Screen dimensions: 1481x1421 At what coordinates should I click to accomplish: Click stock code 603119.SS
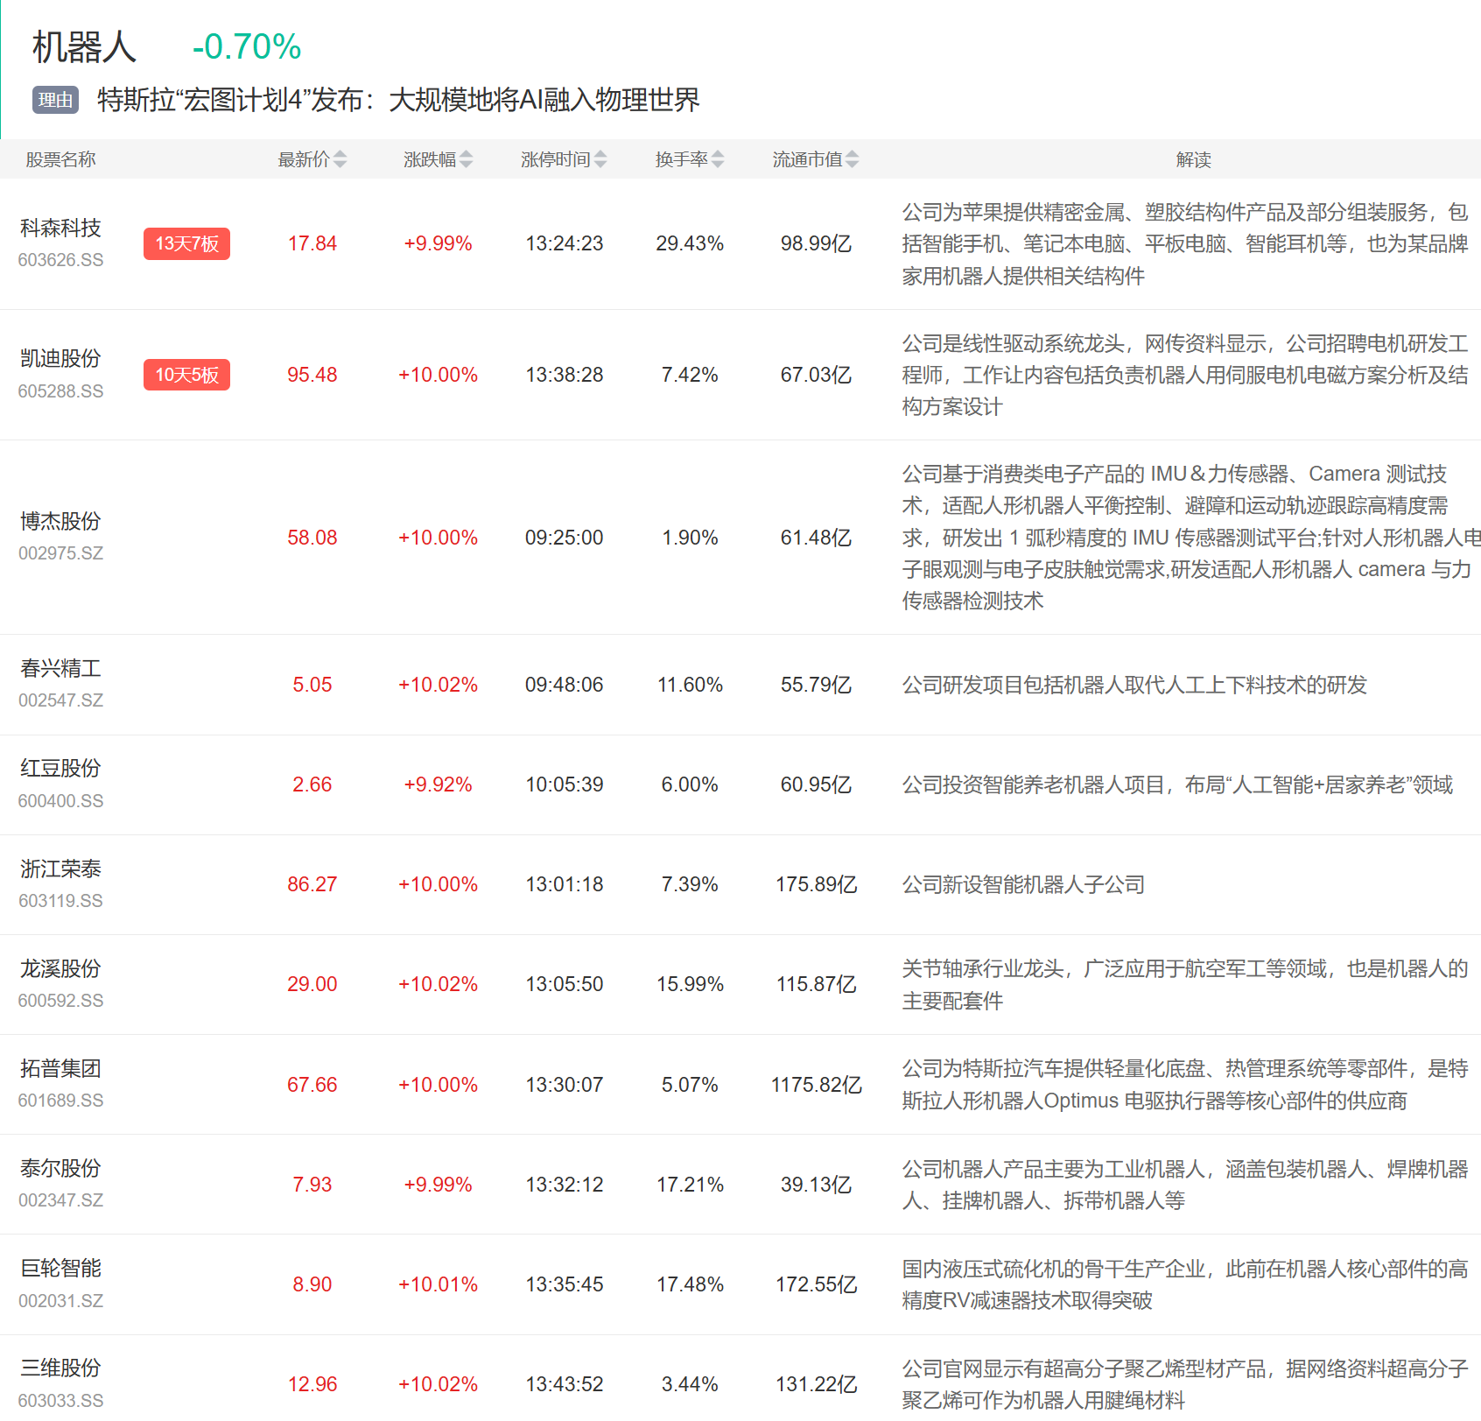click(60, 901)
